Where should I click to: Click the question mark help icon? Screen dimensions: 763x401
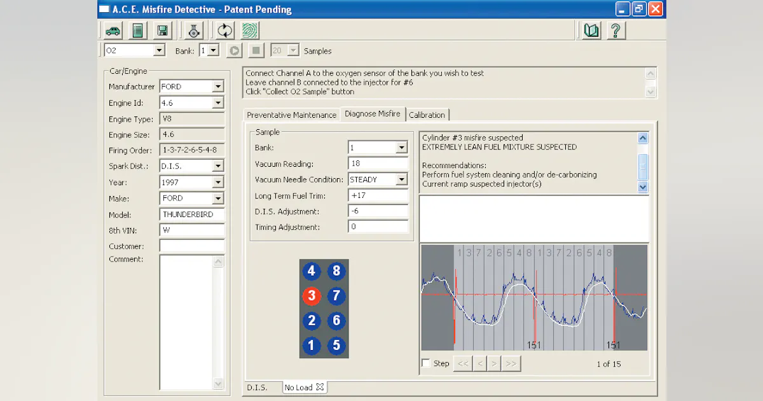click(x=615, y=30)
